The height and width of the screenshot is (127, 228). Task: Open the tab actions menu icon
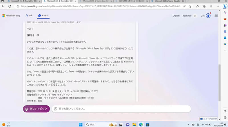(3, 1)
